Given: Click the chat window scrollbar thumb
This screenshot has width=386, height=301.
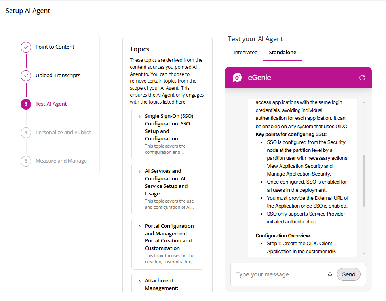Looking at the screenshot, I should point(364,180).
